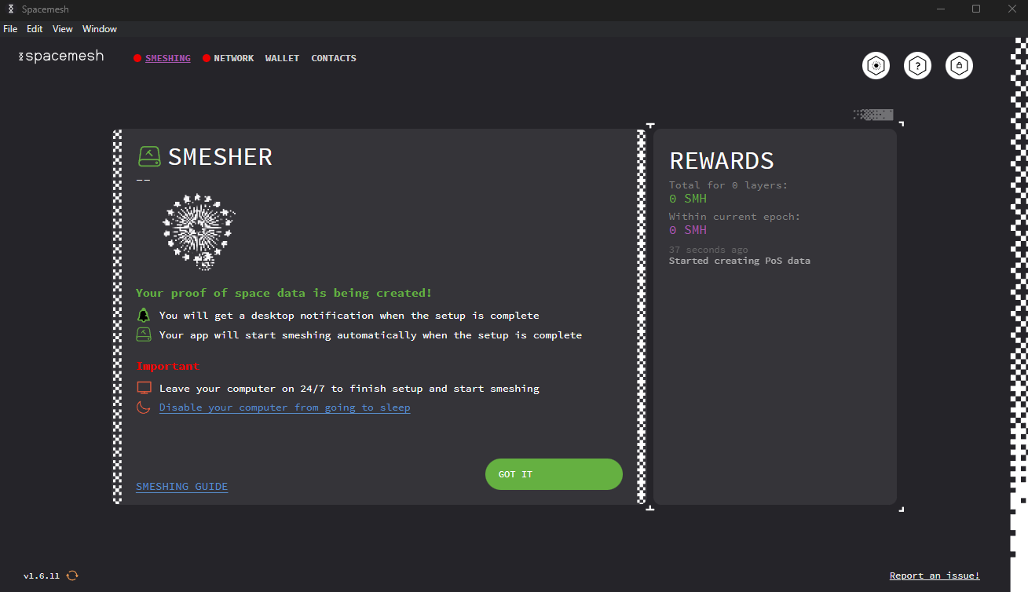The height and width of the screenshot is (592, 1028).
Task: Click 'Total for 0 layers:' label
Action: 728,185
